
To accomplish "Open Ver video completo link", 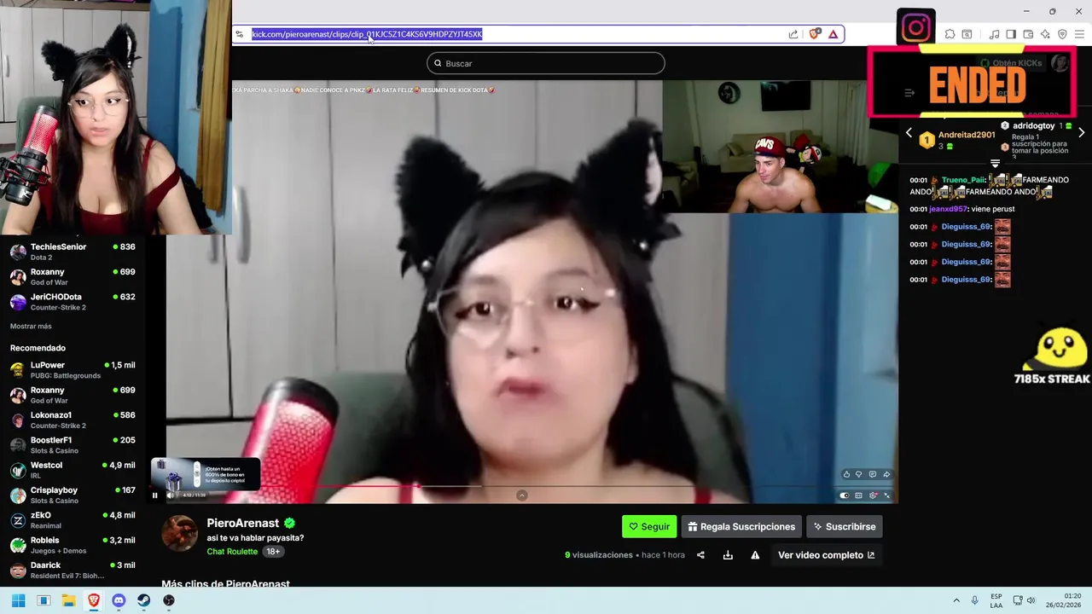I will point(826,555).
